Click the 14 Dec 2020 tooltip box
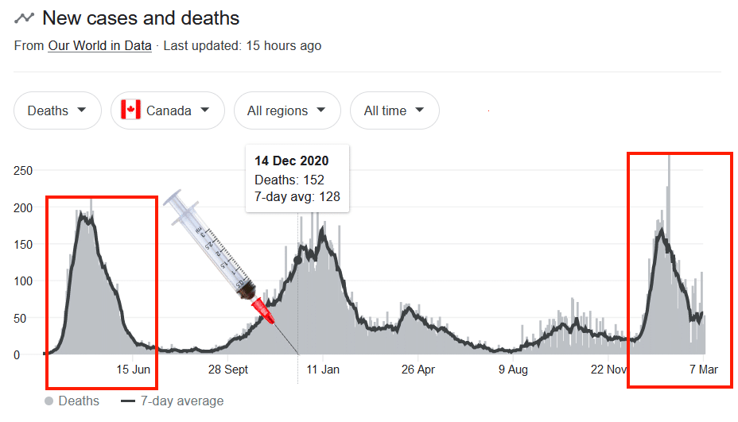This screenshot has height=422, width=738. coord(297,179)
